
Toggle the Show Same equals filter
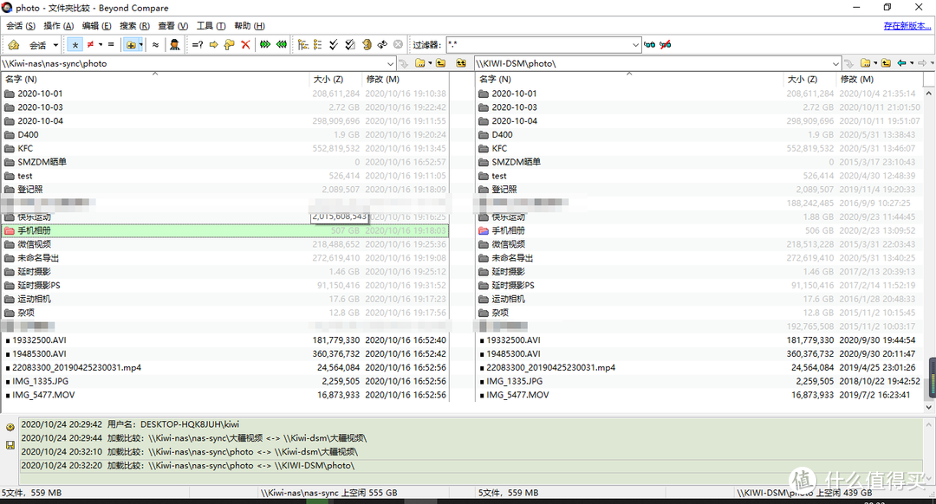(111, 45)
